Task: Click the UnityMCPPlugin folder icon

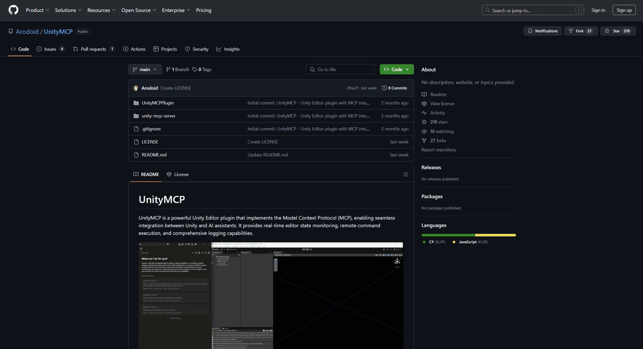Action: 136,103
